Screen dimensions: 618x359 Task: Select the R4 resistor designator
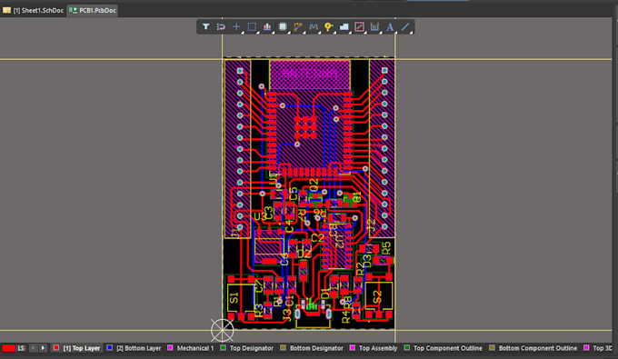[345, 317]
